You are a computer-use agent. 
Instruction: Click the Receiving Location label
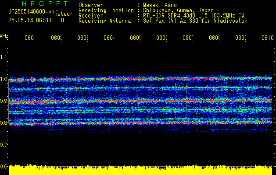(106, 10)
